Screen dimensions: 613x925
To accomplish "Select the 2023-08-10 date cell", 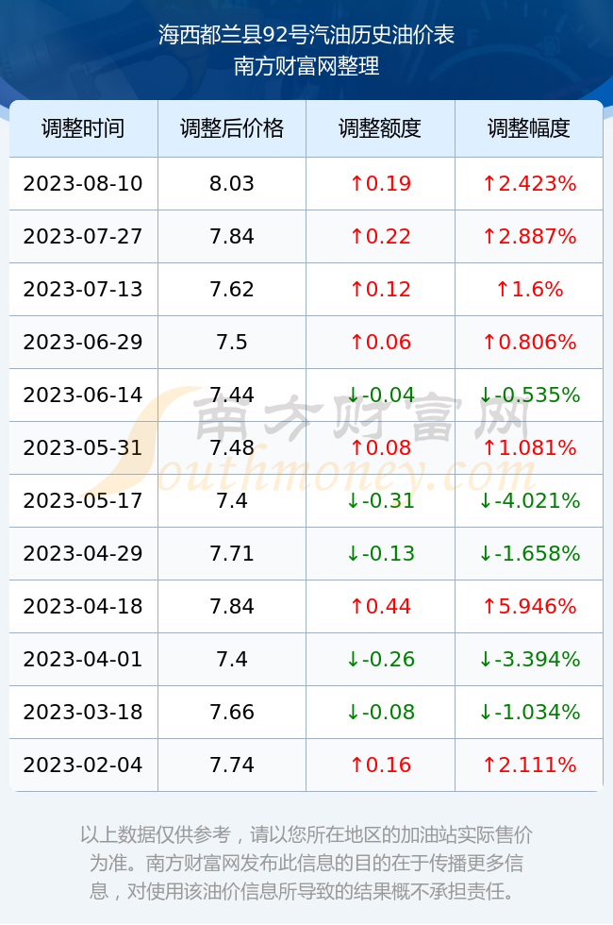I will [83, 183].
